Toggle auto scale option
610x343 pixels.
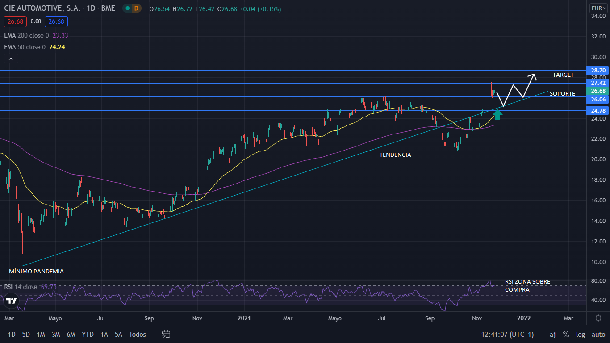pyautogui.click(x=598, y=335)
